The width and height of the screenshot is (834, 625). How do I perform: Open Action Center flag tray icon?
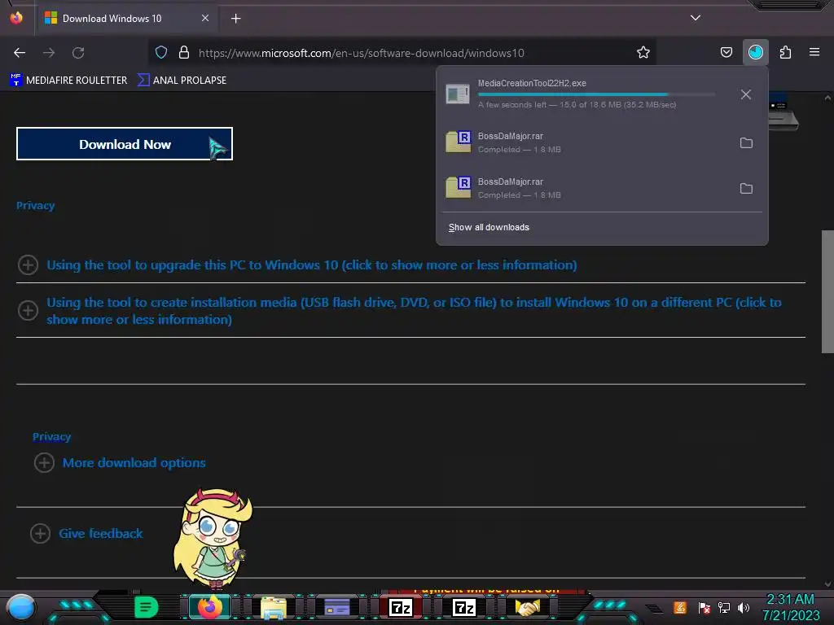704,607
